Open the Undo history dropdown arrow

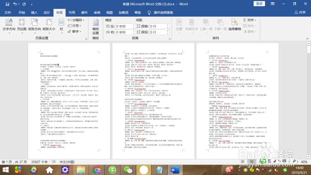pos(19,4)
